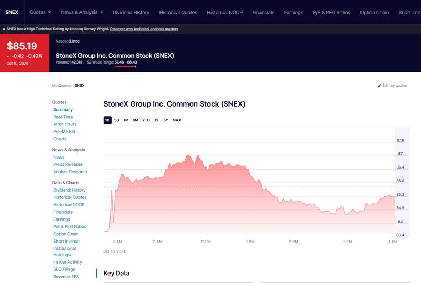Open Summary in the sidebar
Screen dimensions: 421x283
pyautogui.click(x=63, y=110)
